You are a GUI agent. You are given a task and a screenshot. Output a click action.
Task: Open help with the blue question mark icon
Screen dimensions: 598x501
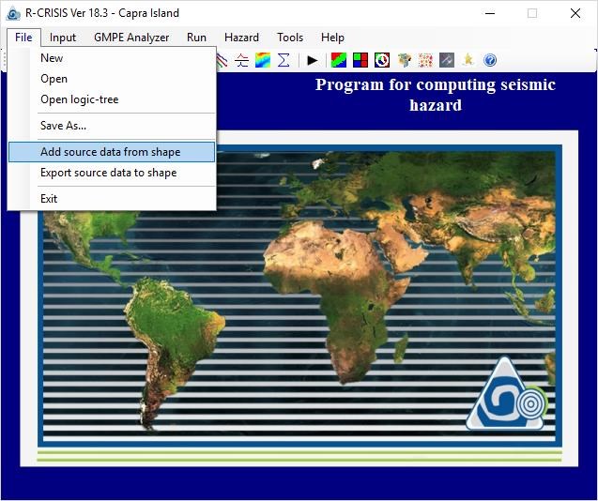point(490,60)
